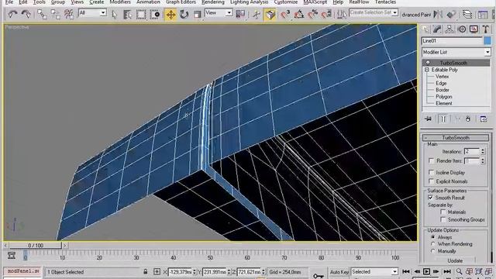The height and width of the screenshot is (279, 496).
Task: Click the Mirror tool icon
Action: click(438, 14)
